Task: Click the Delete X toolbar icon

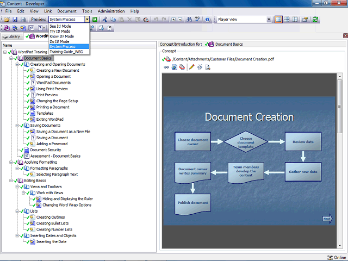Action: (129, 20)
